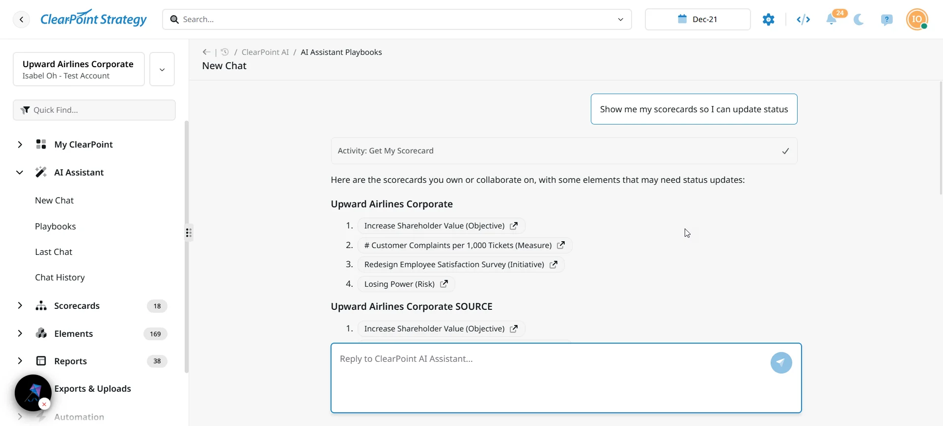This screenshot has width=943, height=426.
Task: Click # Customer Complaints per 1,000 Tickets chip
Action: 465,245
